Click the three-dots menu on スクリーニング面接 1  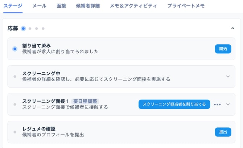(x=217, y=104)
